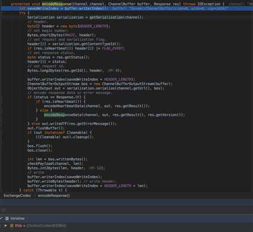This screenshot has width=253, height=232.
Task: Click the 'this' object field icon
Action: [12, 225]
